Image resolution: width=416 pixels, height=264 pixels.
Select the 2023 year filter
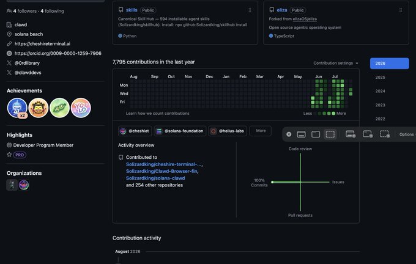click(380, 105)
